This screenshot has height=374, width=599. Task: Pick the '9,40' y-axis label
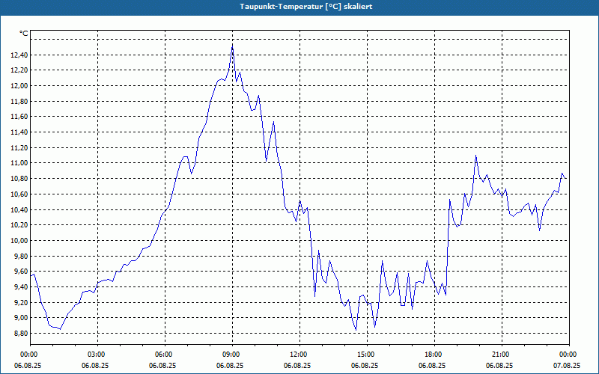pyautogui.click(x=21, y=287)
